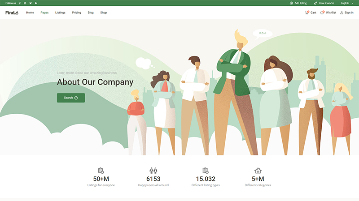Screen dimensions: 359x201
Task: Click the Sign in user icon
Action: 341,13
